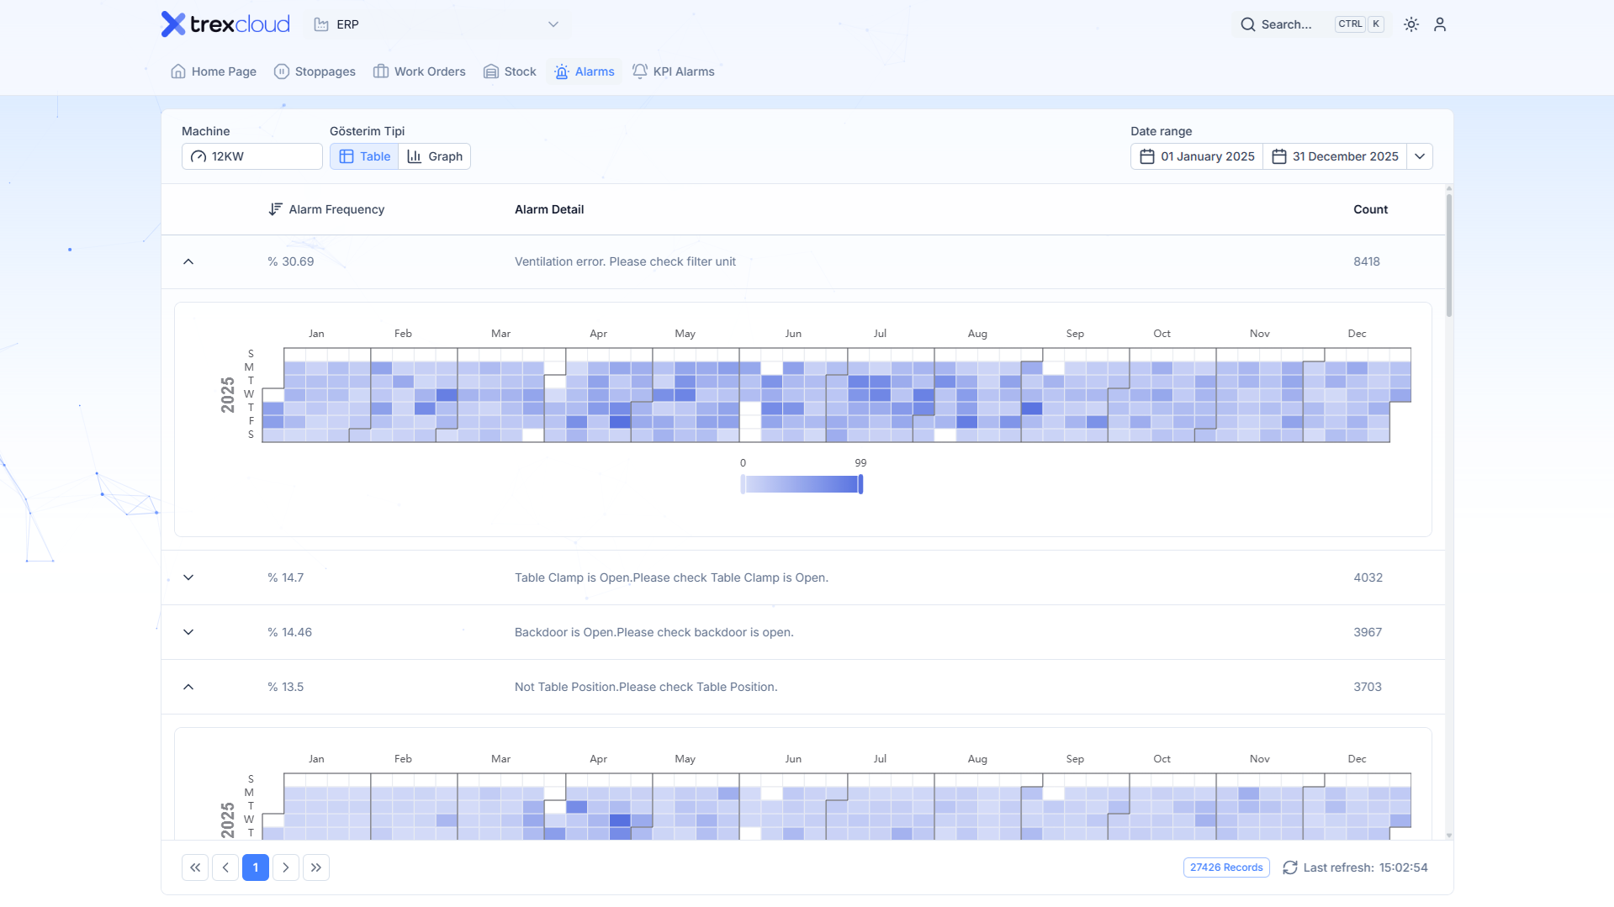
Task: Expand the Table Clamp is Open row
Action: [188, 577]
